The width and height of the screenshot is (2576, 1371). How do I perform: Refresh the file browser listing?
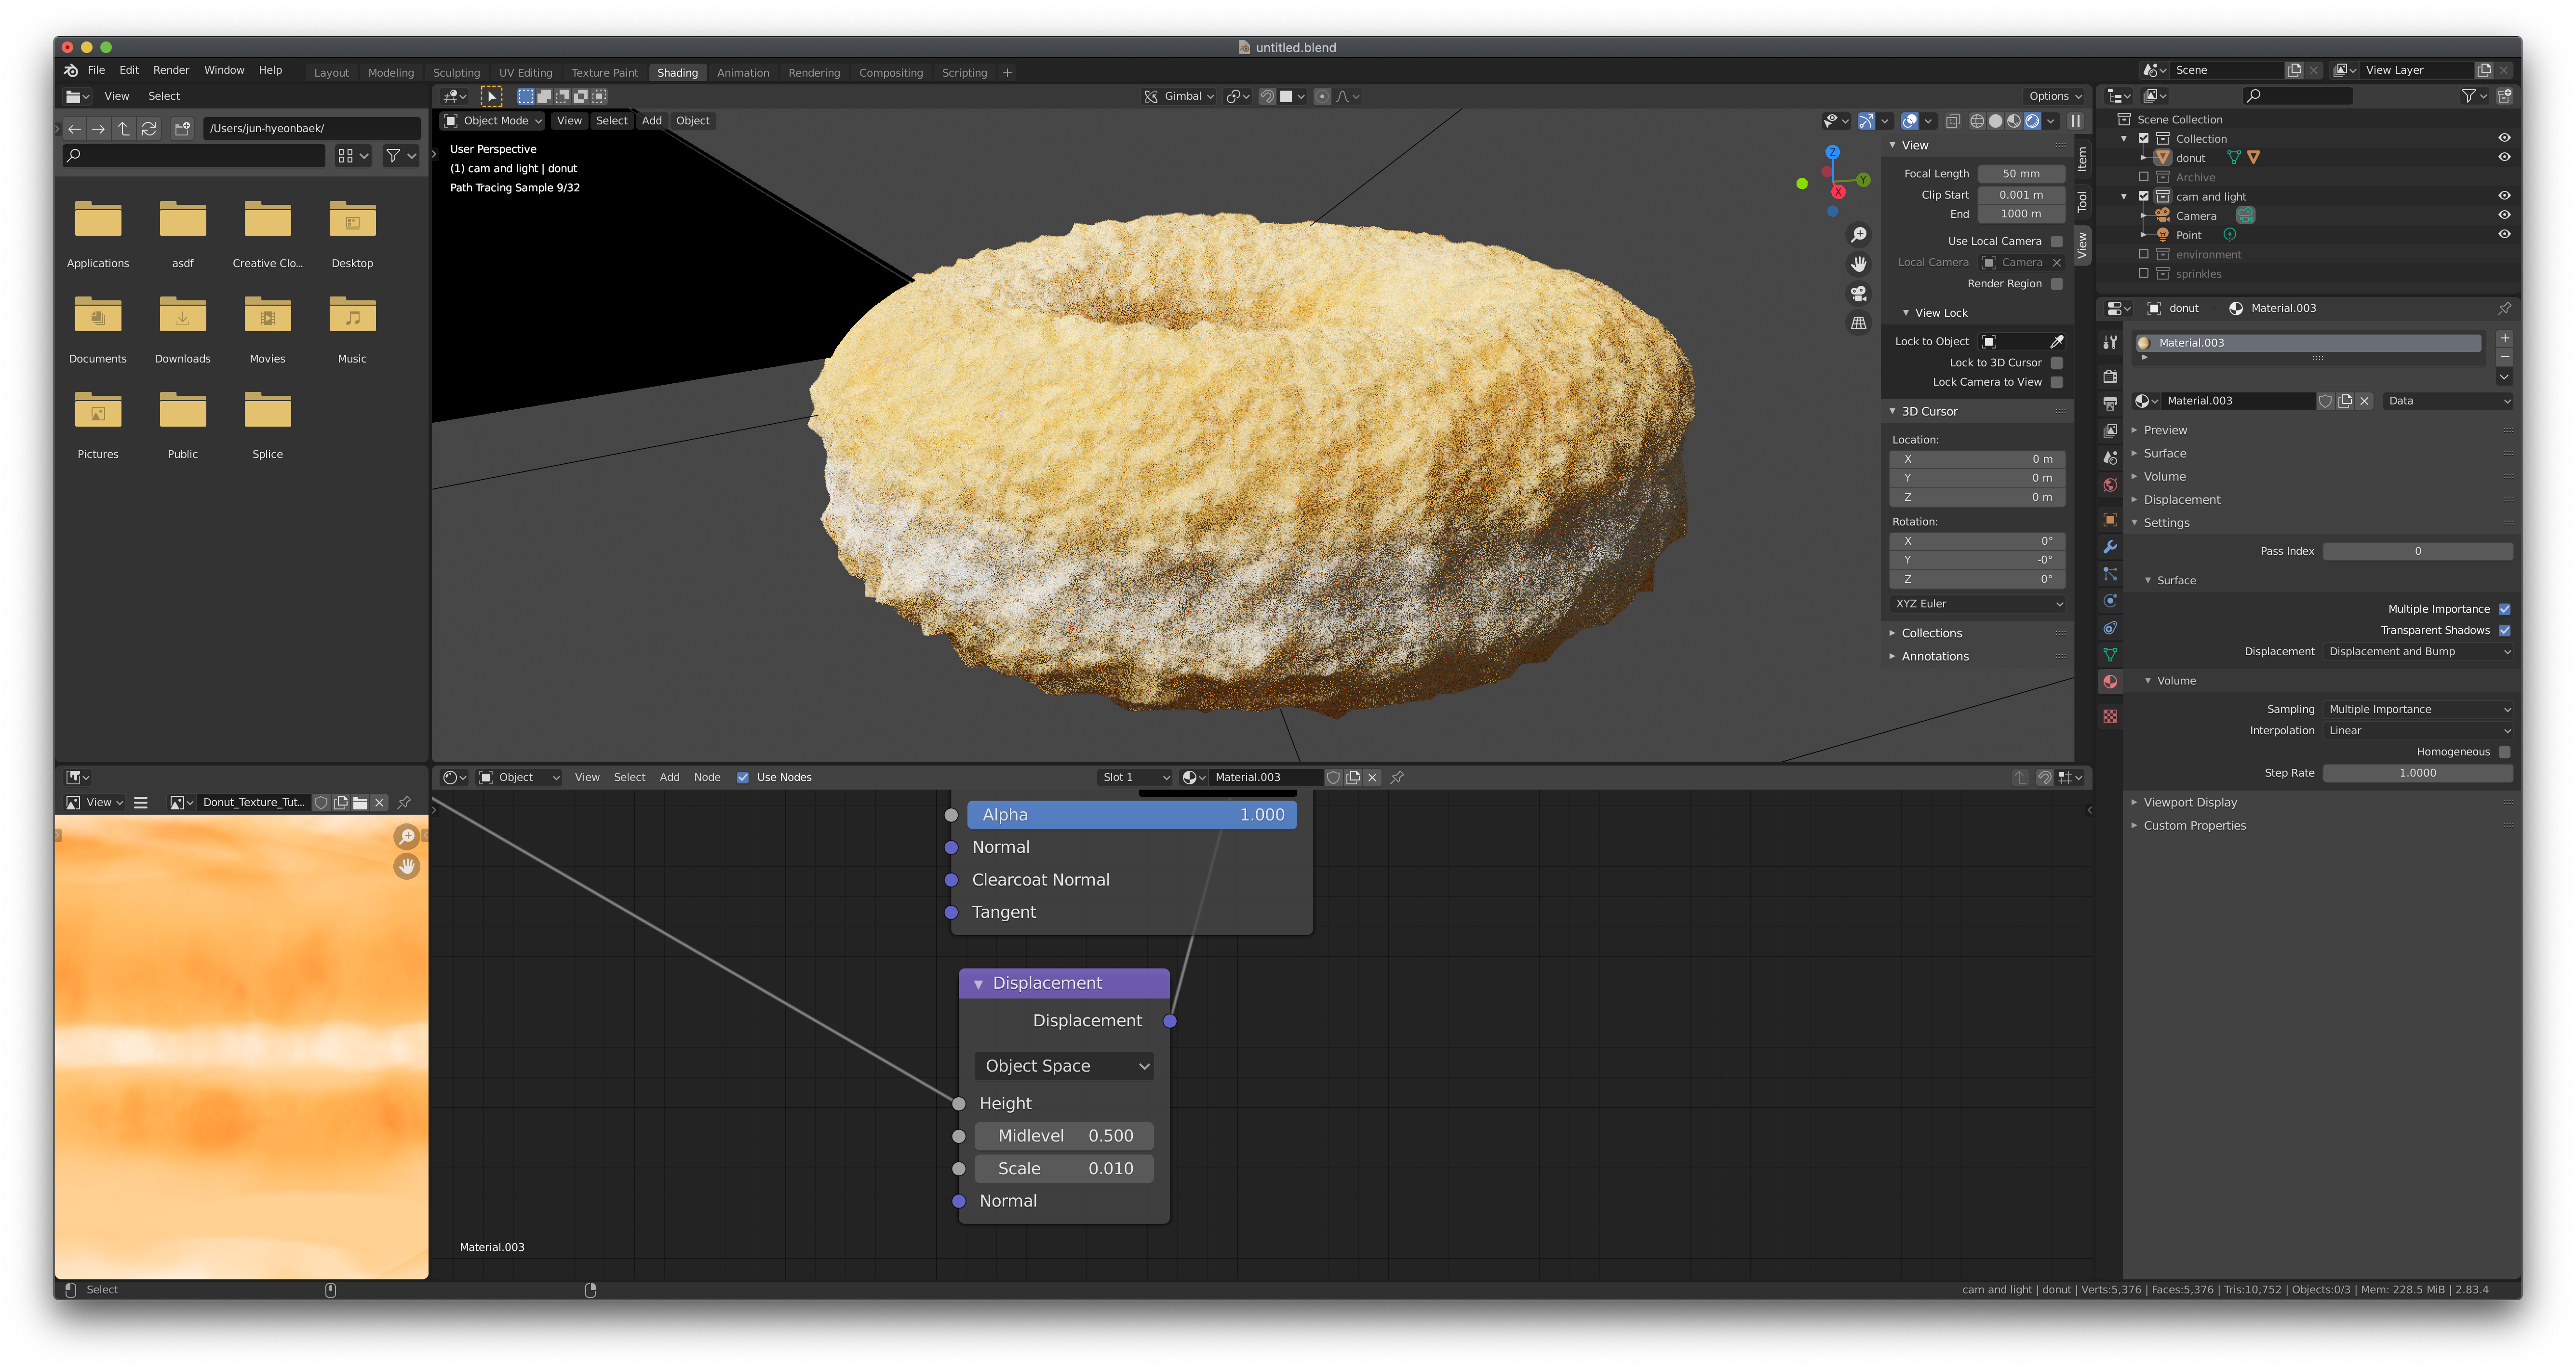click(149, 128)
